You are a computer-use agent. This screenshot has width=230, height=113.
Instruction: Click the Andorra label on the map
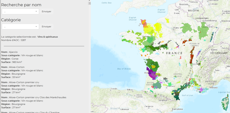click(x=163, y=100)
